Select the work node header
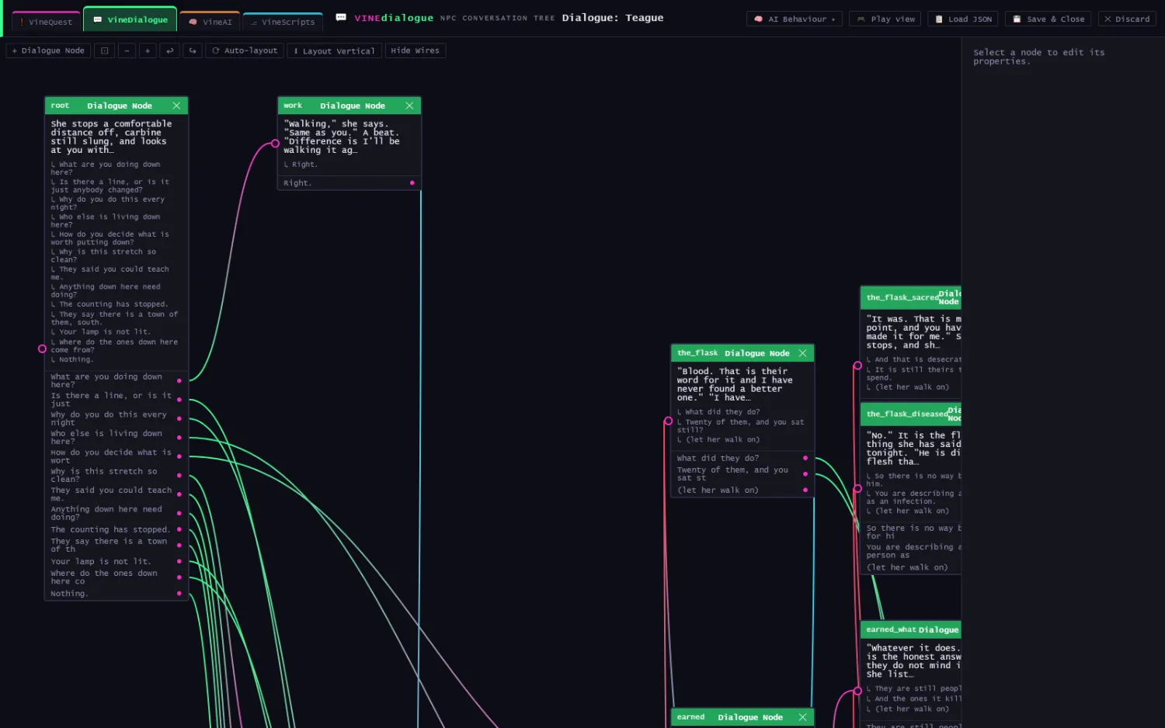 [x=349, y=106]
